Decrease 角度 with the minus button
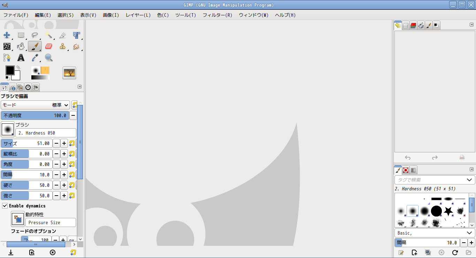Image resolution: width=476 pixels, height=258 pixels. coord(56,164)
